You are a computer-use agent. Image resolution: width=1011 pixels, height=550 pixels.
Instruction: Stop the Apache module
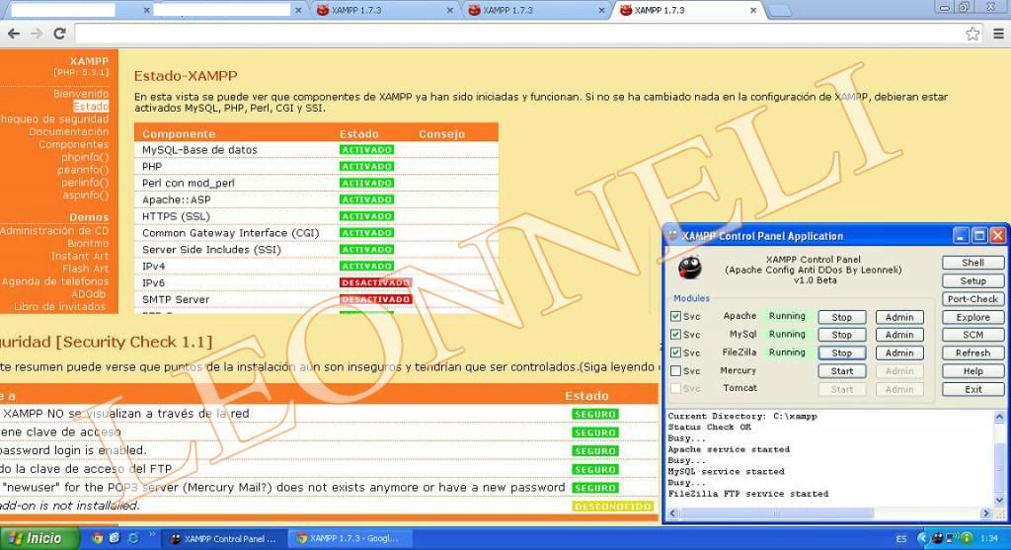click(x=841, y=317)
